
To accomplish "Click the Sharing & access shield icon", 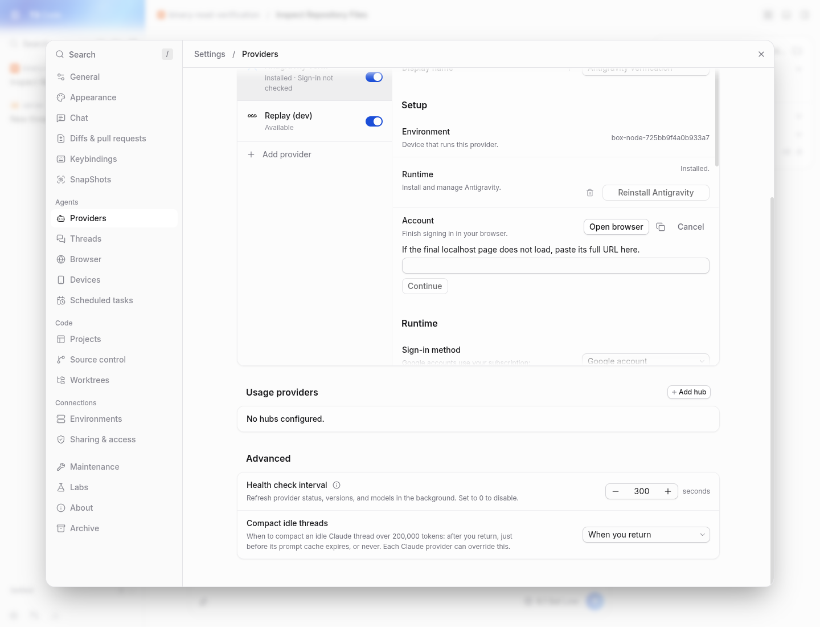I will tap(61, 439).
